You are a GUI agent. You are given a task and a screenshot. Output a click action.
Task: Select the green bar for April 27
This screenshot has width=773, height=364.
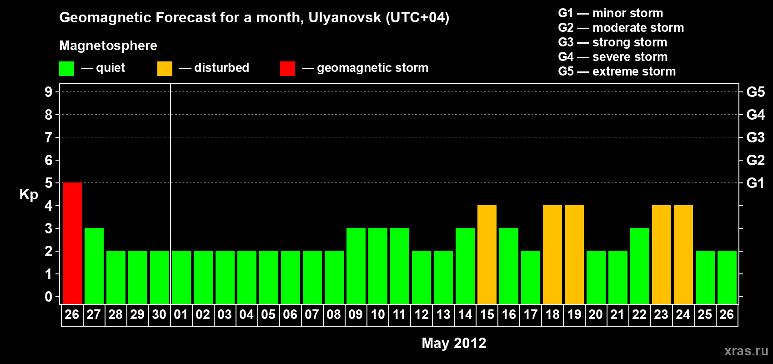click(94, 266)
